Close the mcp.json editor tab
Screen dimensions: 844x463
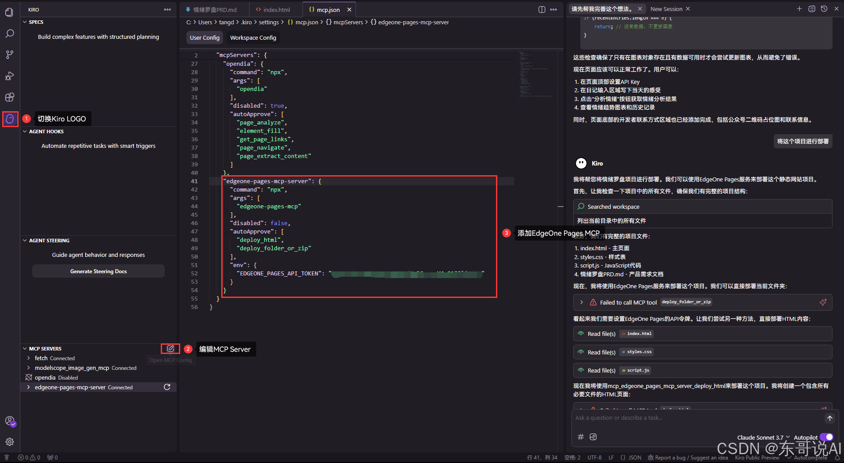tap(349, 10)
